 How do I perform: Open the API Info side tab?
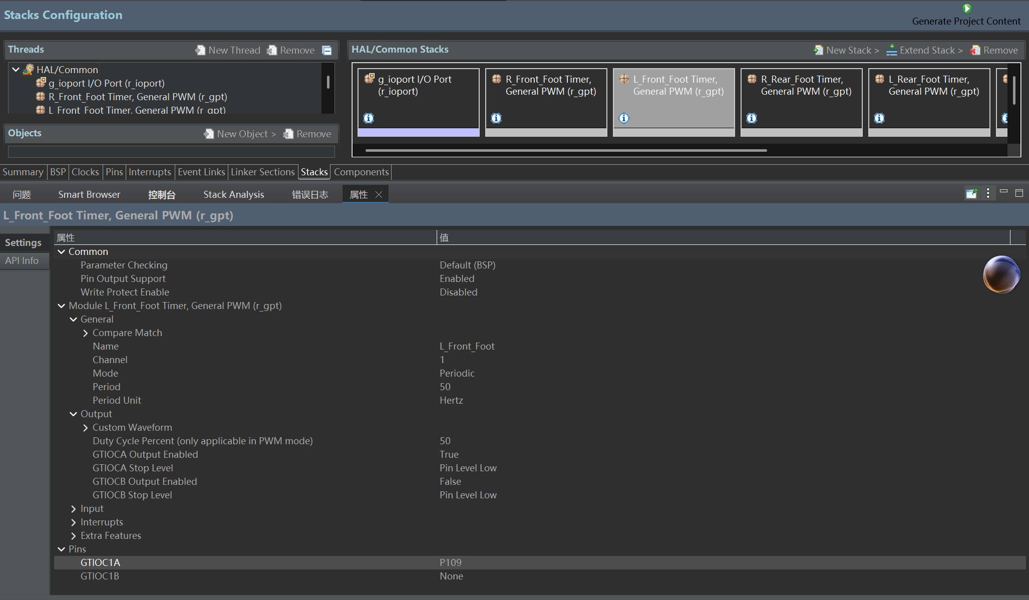pos(22,260)
